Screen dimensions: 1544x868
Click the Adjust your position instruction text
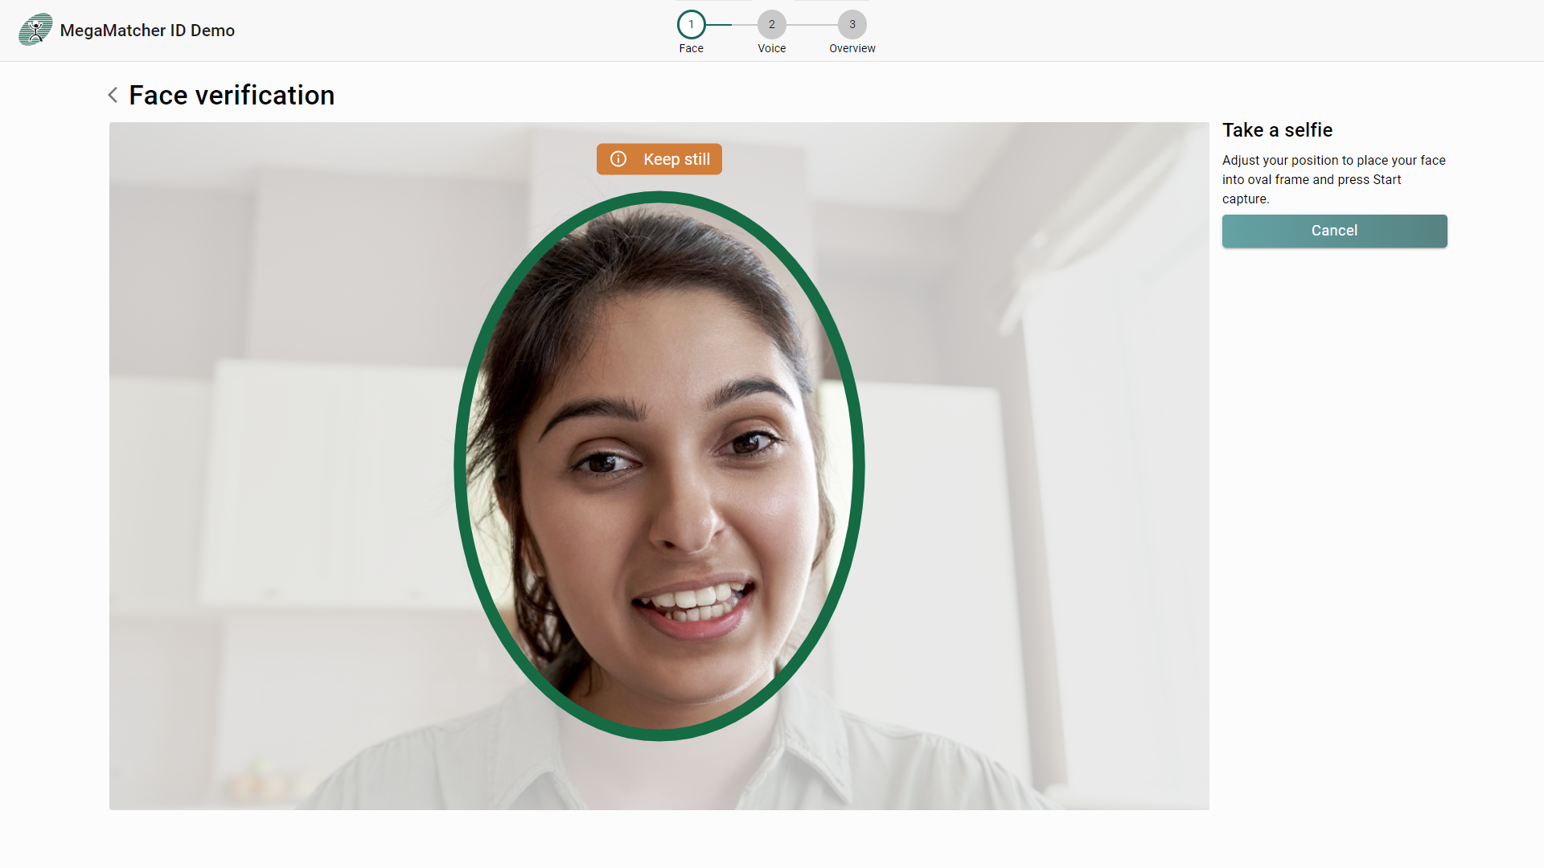click(x=1334, y=179)
